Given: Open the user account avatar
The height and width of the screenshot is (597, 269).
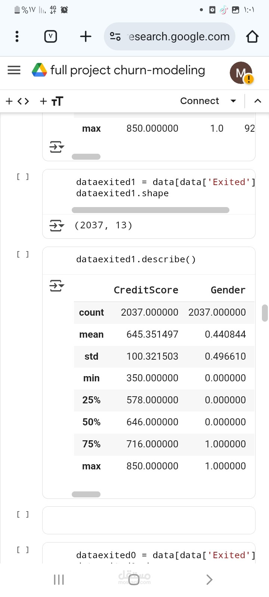Looking at the screenshot, I should click(x=241, y=73).
